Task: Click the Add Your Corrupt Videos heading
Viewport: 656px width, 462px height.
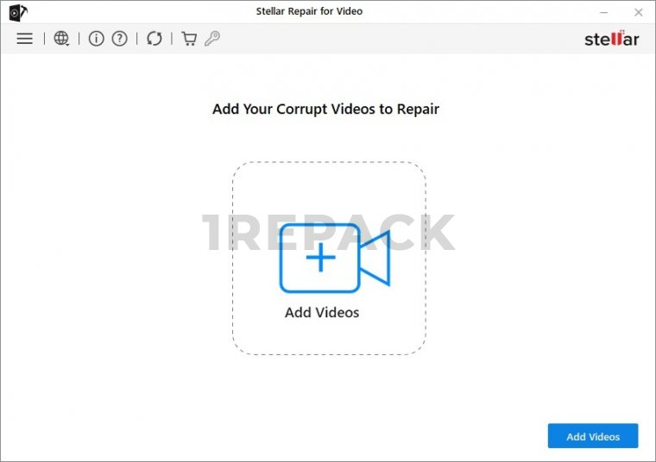Action: coord(325,109)
